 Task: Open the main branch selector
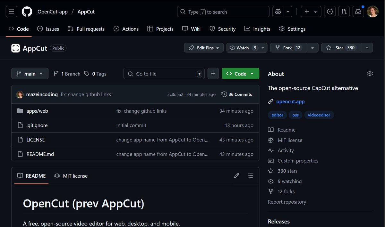pos(30,74)
